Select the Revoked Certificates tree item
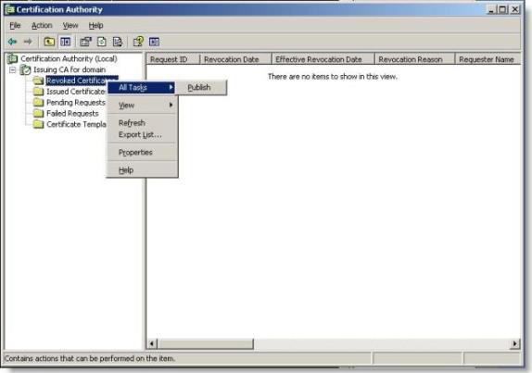The image size is (532, 373). point(77,81)
